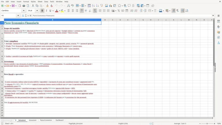Click the Clone Formatting paintbrush icon

tap(47, 6)
